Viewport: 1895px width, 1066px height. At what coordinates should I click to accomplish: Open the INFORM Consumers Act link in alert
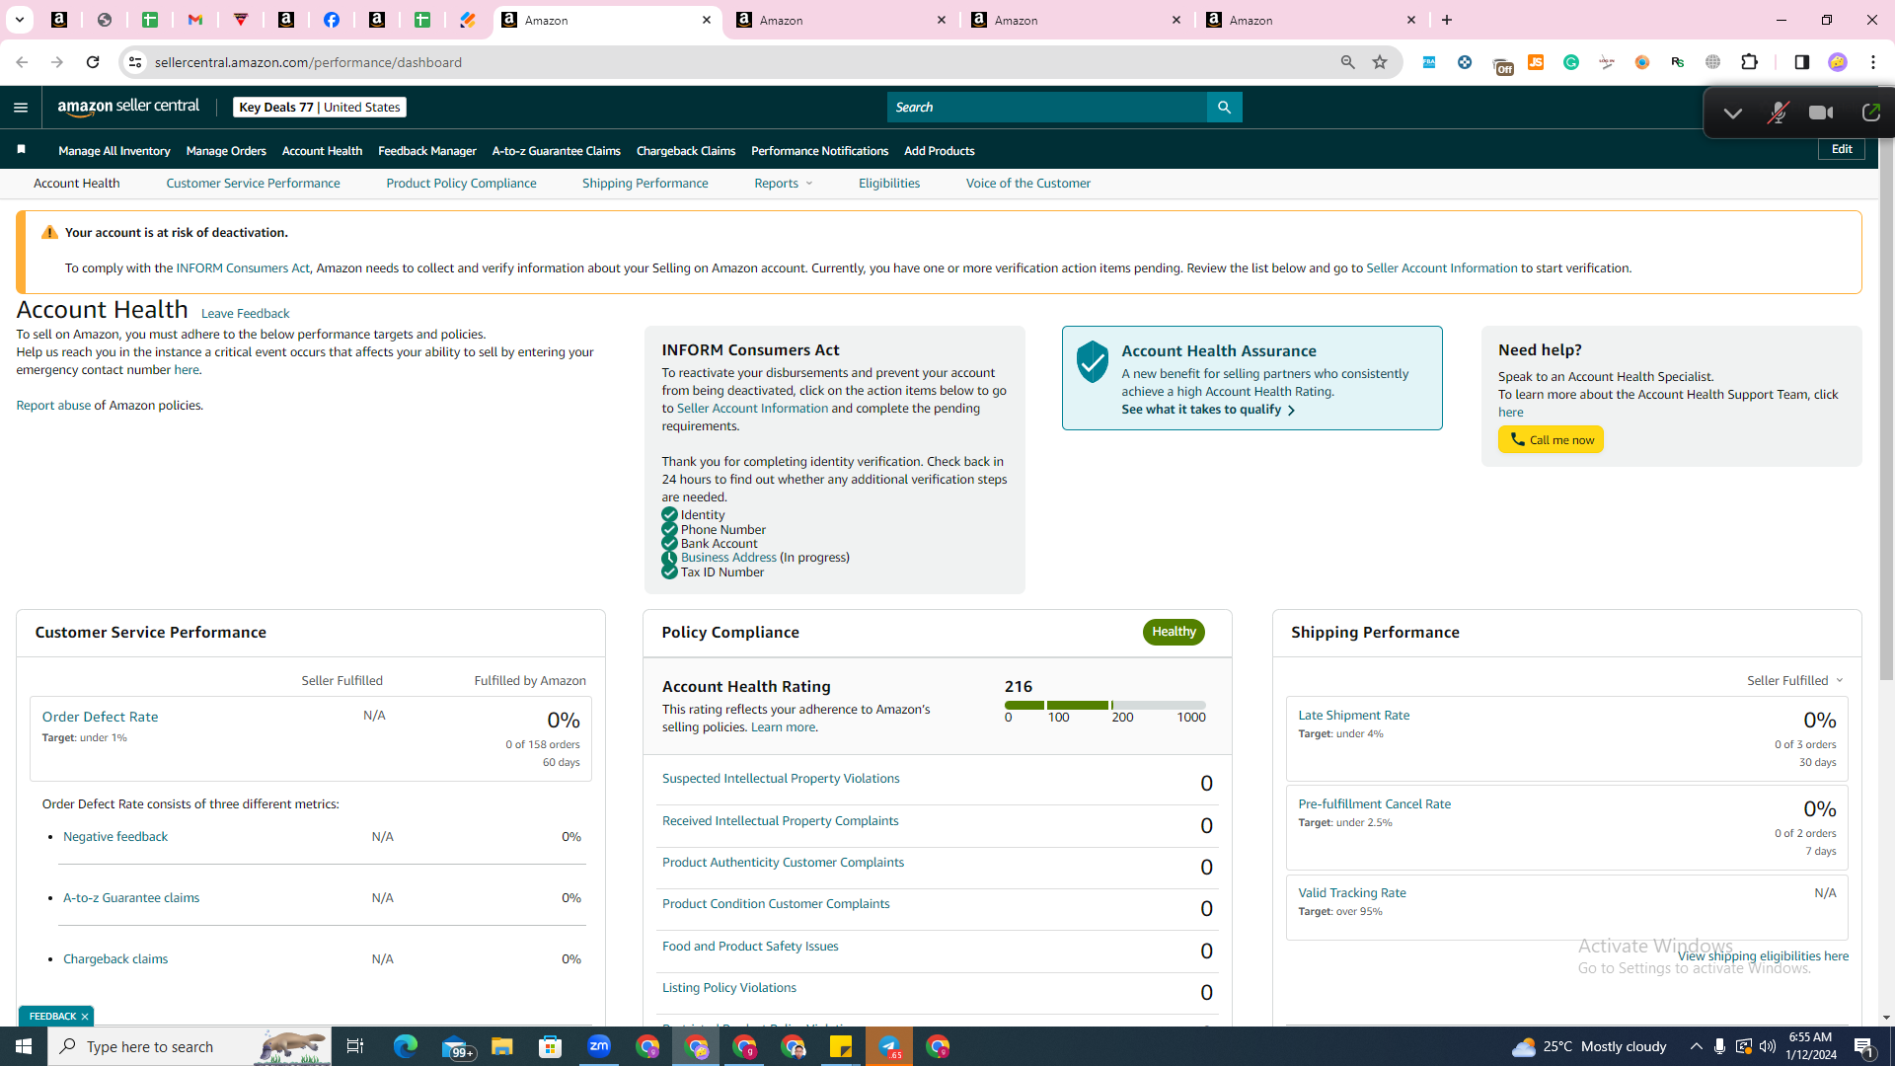[243, 268]
